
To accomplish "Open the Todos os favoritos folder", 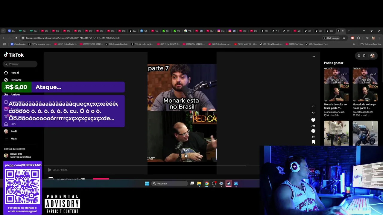I will (371, 44).
